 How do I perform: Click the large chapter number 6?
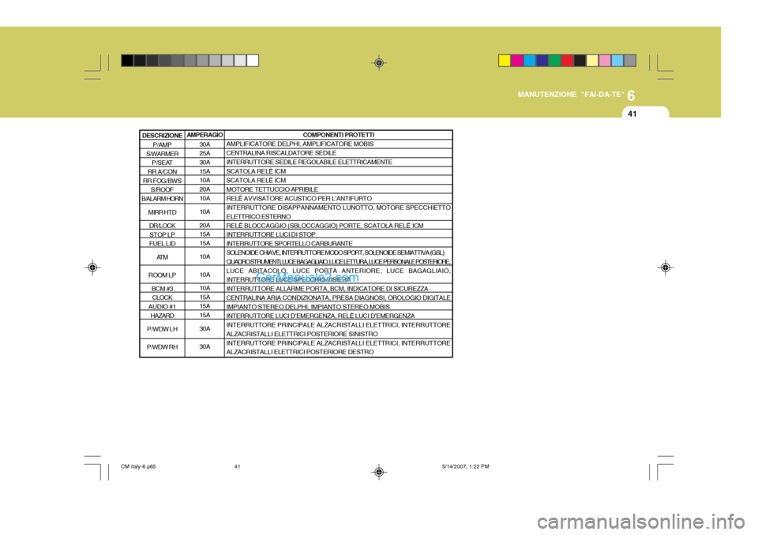[631, 95]
